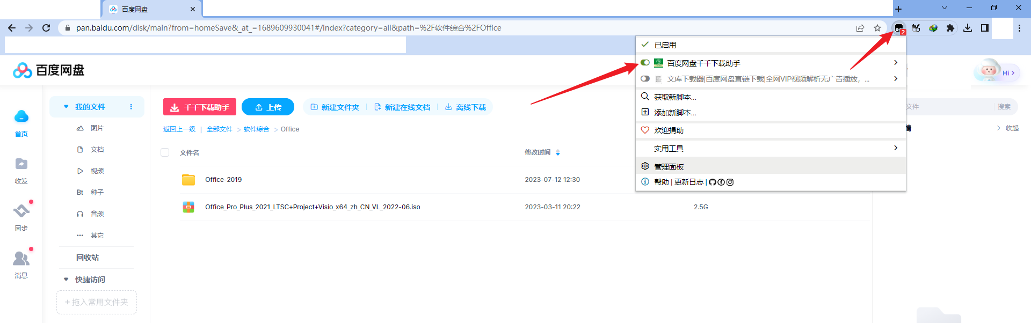The width and height of the screenshot is (1031, 323).
Task: Toggle 百度网盘千千下载助手 script switch
Action: coord(645,63)
